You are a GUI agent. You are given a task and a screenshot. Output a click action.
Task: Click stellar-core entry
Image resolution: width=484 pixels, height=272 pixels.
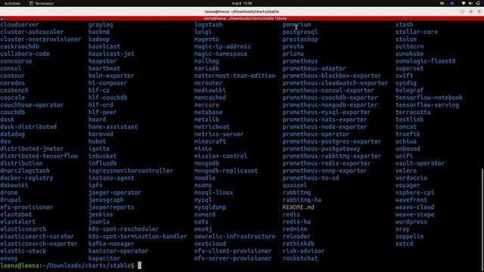(x=417, y=32)
